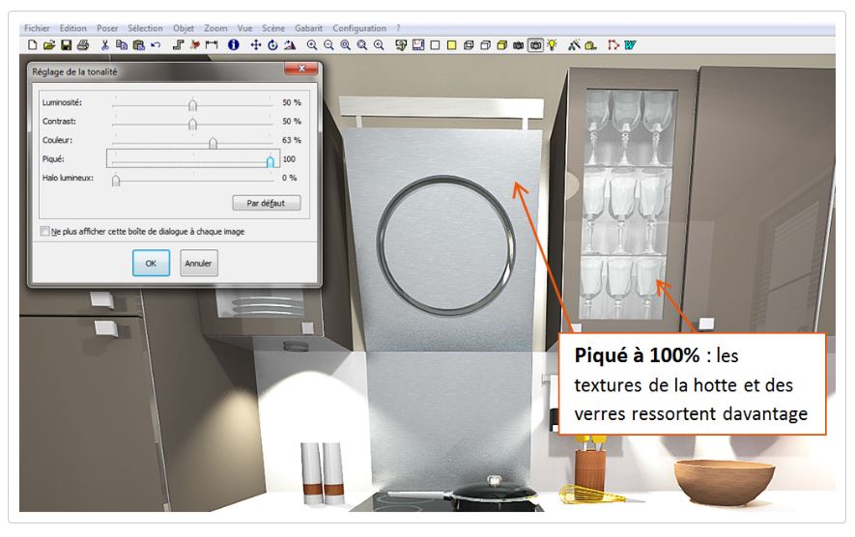Click the Print toolbar icon
This screenshot has width=855, height=537.
coord(82,45)
